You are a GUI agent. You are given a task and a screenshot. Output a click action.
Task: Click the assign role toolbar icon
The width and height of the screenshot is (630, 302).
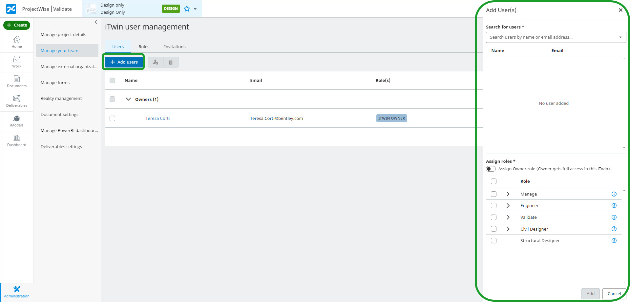[x=156, y=62]
